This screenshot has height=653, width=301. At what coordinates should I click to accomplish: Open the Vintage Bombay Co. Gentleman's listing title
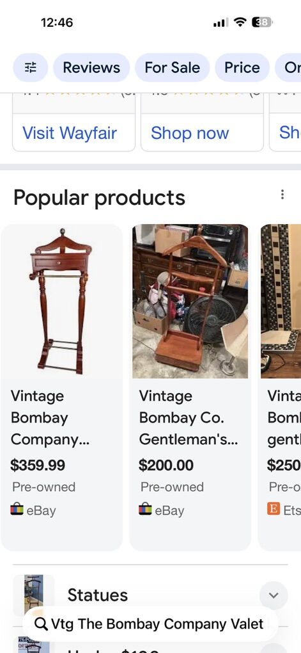189,417
